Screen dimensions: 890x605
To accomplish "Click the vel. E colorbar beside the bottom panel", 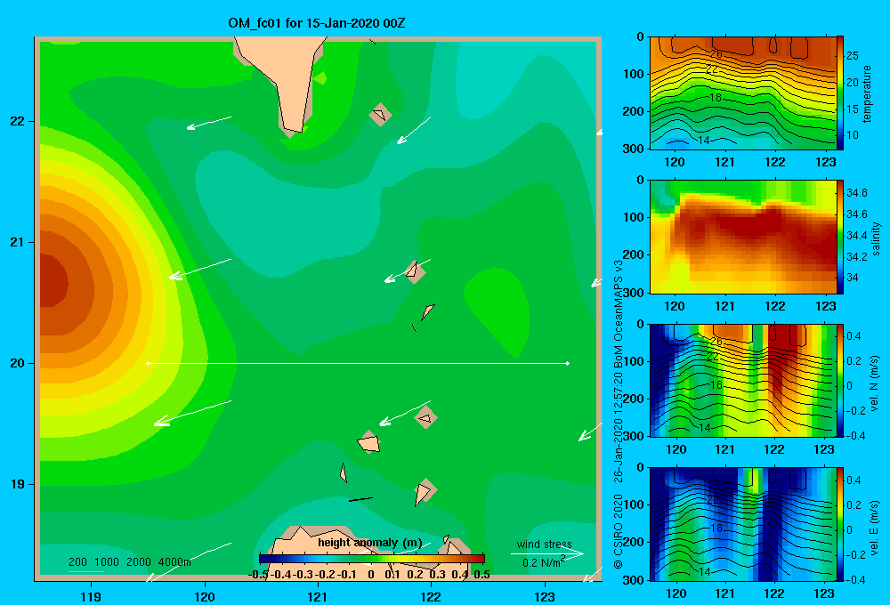I will pyautogui.click(x=840, y=524).
